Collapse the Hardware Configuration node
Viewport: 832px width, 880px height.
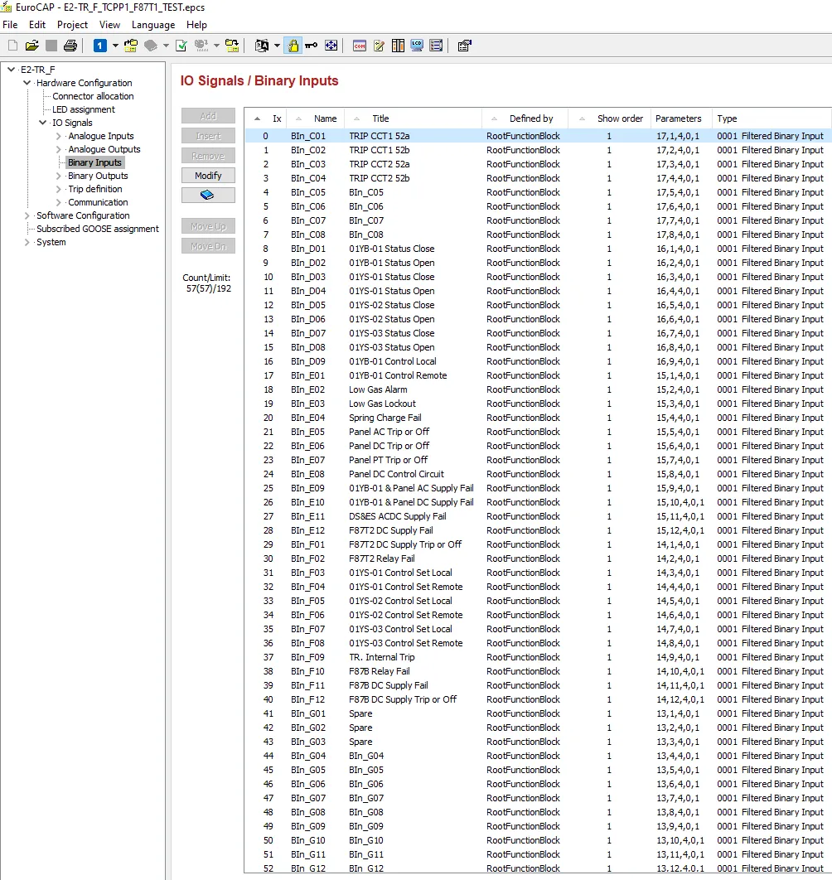coord(27,83)
